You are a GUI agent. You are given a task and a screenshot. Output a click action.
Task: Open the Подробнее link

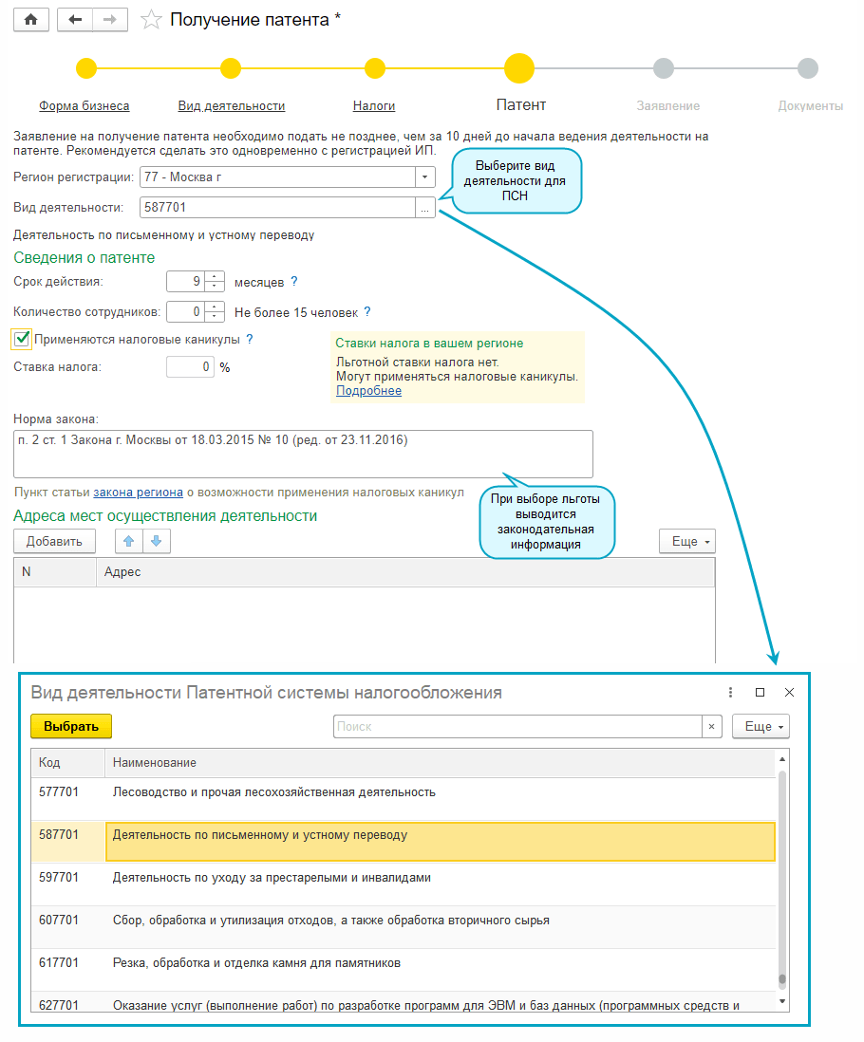point(368,391)
